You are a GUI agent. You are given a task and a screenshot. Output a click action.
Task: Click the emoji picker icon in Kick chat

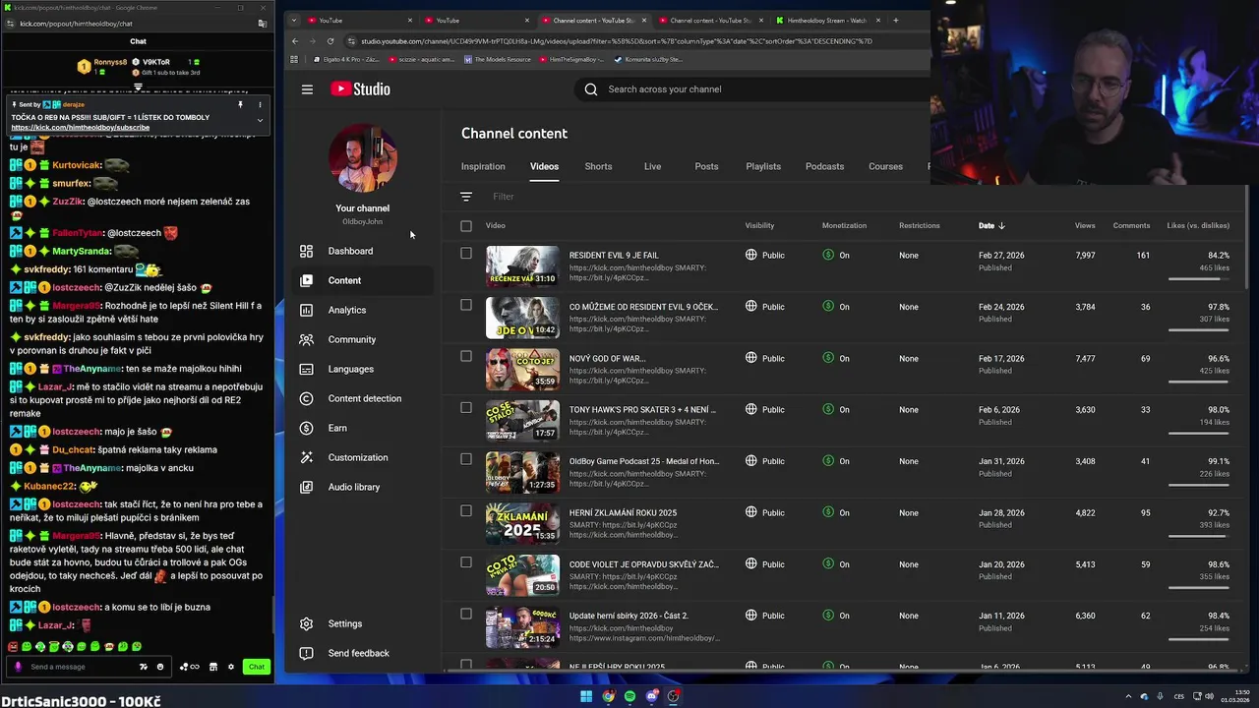click(x=160, y=667)
